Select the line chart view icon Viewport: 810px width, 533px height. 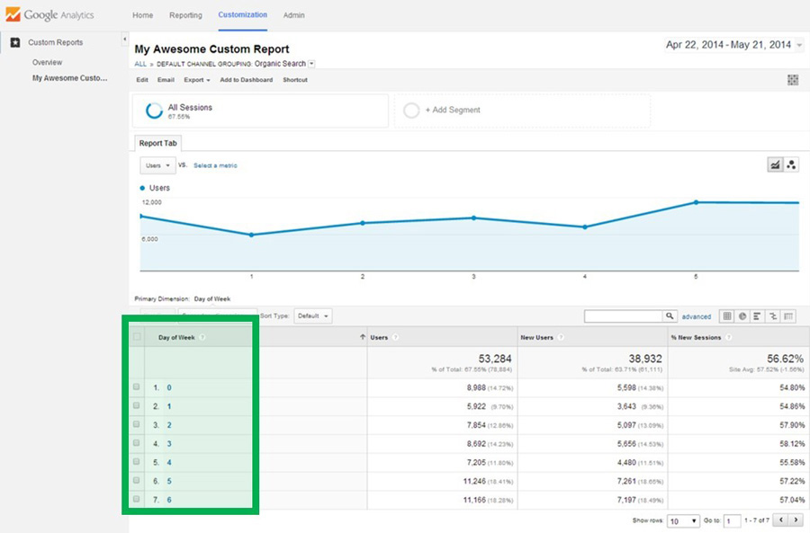click(774, 164)
